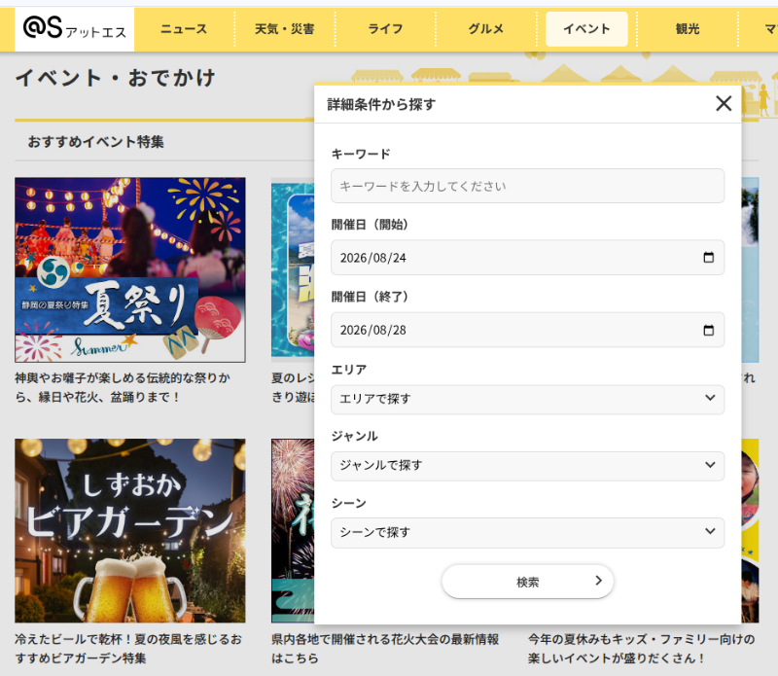The height and width of the screenshot is (676, 778).
Task: Expand the シーンで探す dropdown
Action: [527, 533]
